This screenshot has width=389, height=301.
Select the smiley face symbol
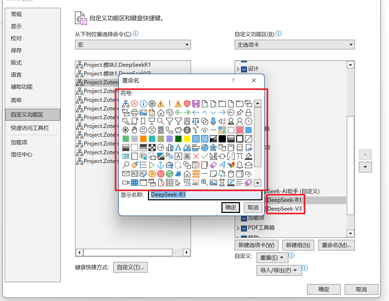click(143, 130)
